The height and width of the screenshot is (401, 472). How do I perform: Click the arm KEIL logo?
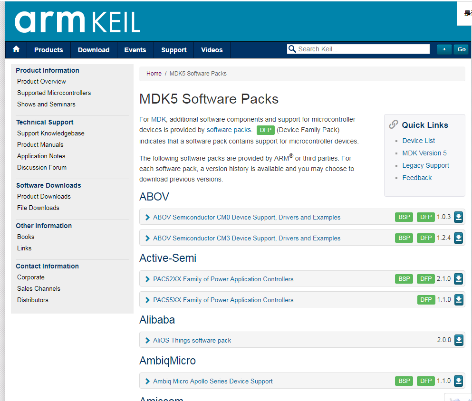76,21
